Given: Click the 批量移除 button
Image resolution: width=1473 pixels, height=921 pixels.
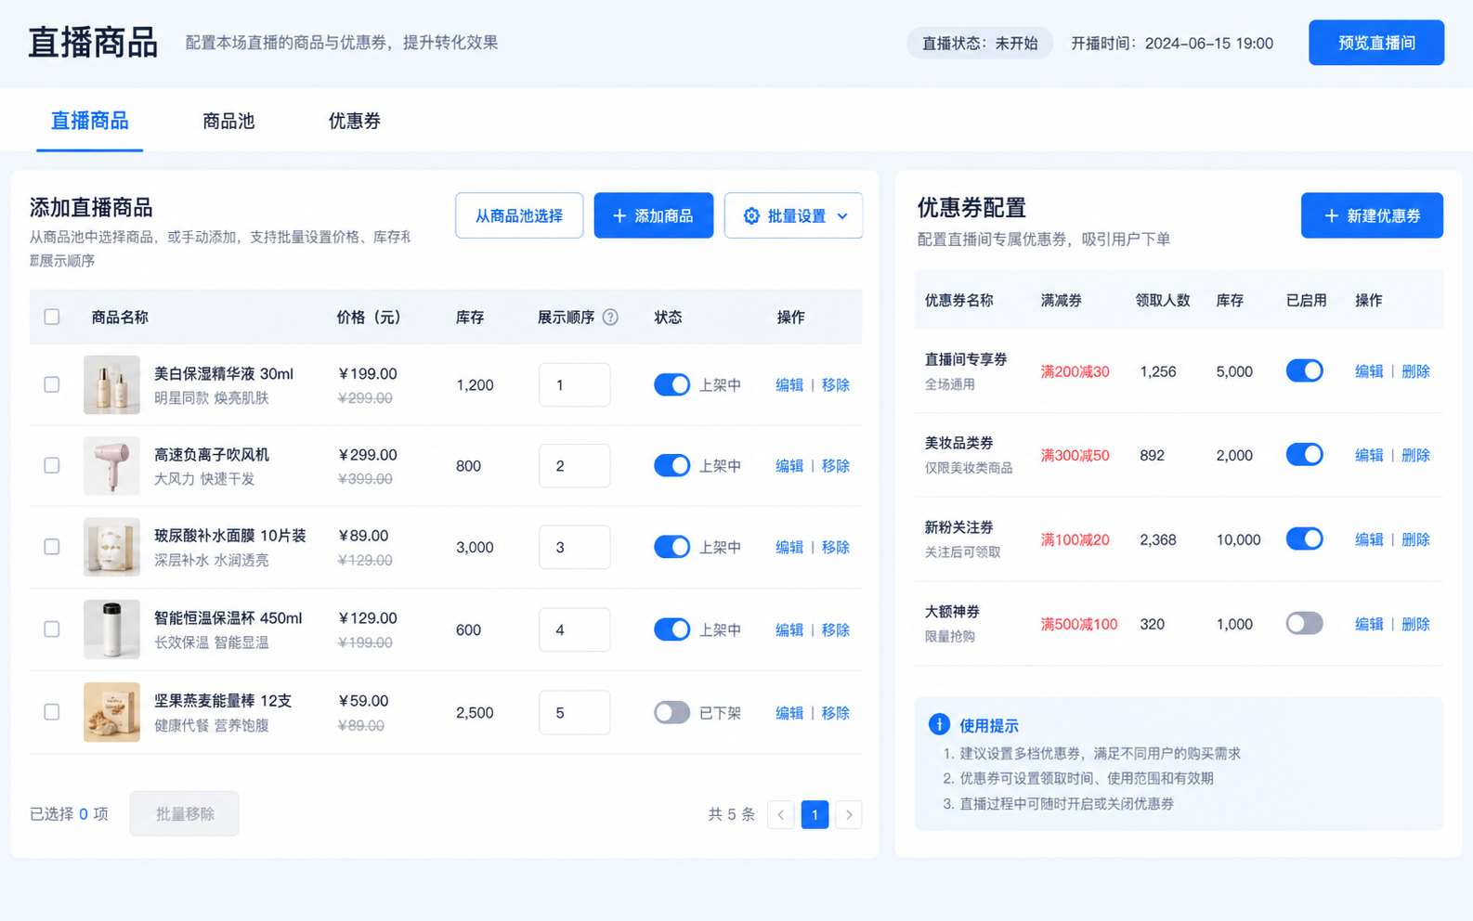Looking at the screenshot, I should coord(185,814).
